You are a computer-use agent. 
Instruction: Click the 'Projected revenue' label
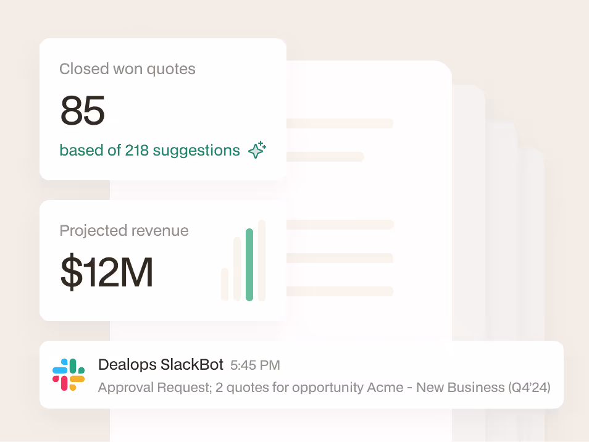tap(124, 231)
